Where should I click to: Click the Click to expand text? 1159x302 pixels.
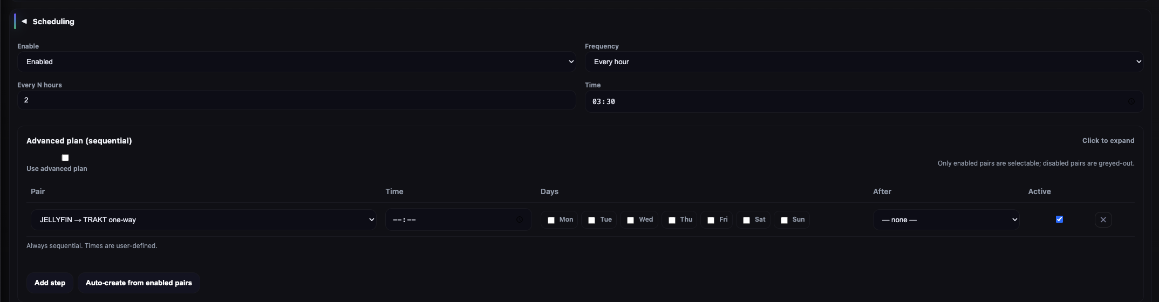[1108, 141]
